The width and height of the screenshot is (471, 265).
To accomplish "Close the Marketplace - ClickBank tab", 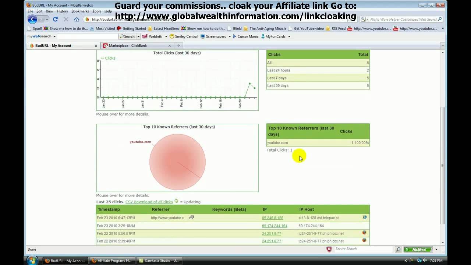I will [x=170, y=46].
